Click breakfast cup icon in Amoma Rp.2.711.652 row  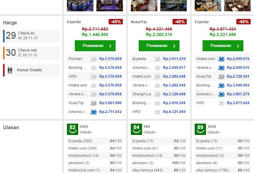(93, 112)
